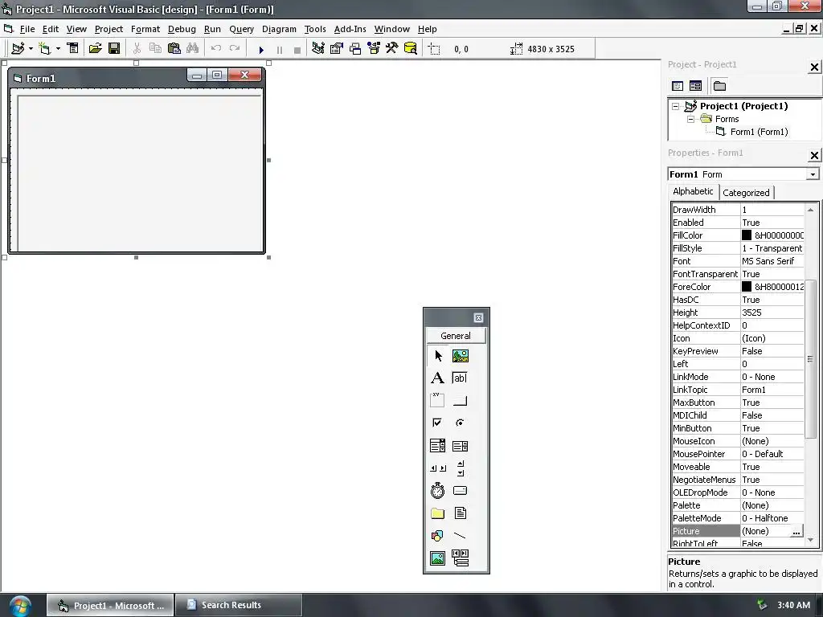Click the Find binoculars icon
Screen dimensions: 823x617
coord(193,49)
